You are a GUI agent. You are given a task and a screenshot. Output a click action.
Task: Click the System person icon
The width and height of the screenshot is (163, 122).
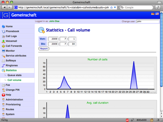(3, 114)
